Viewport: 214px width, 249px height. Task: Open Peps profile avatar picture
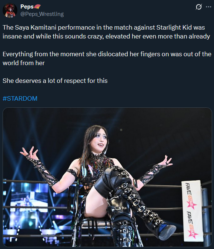click(x=10, y=10)
